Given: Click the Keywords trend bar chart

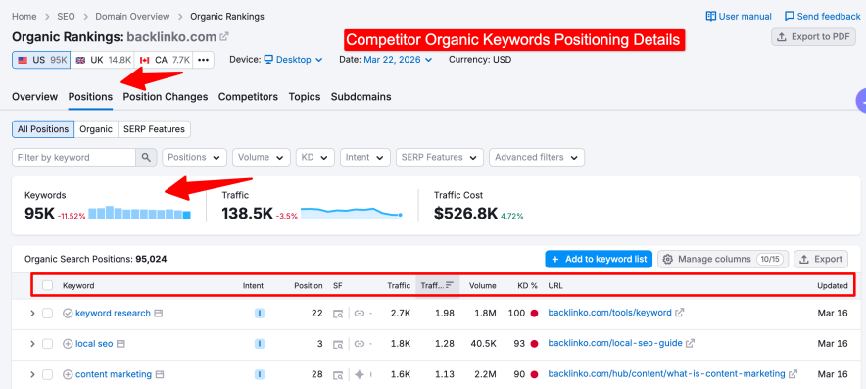Looking at the screenshot, I should (139, 213).
